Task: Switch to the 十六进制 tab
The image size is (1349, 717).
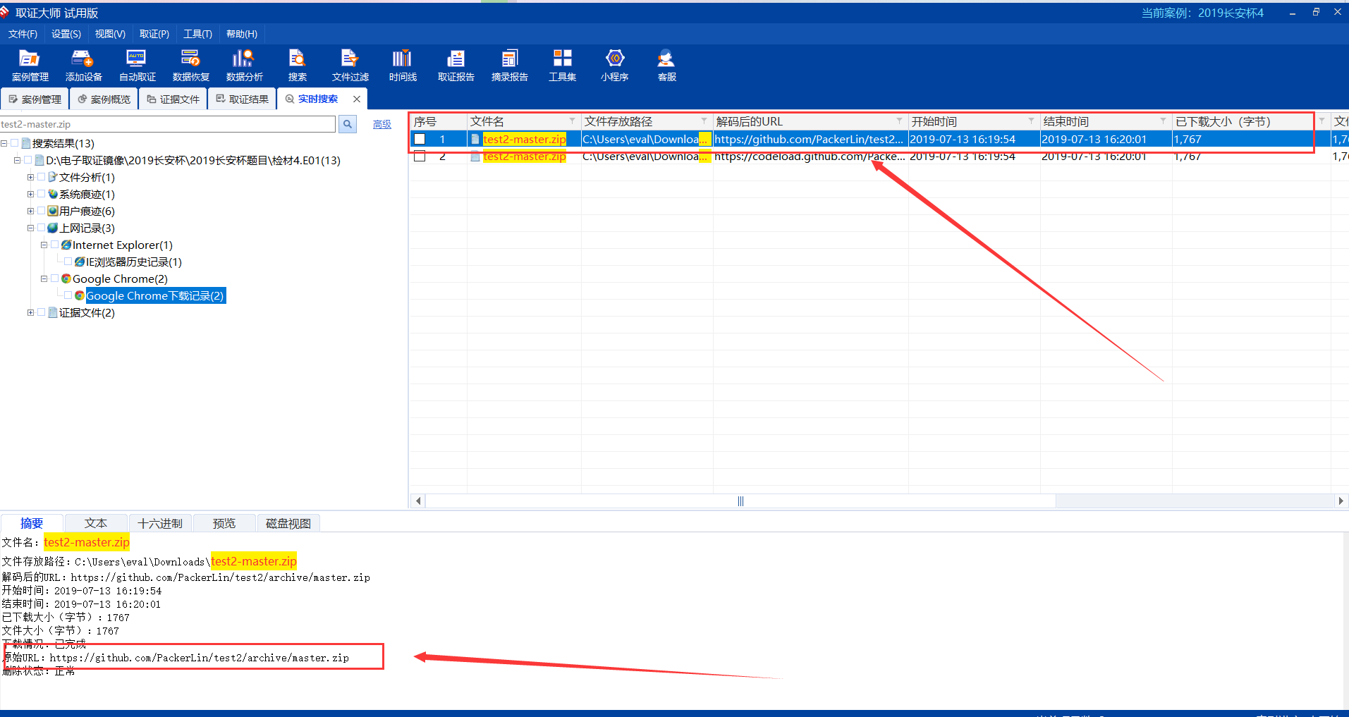Action: coord(160,523)
